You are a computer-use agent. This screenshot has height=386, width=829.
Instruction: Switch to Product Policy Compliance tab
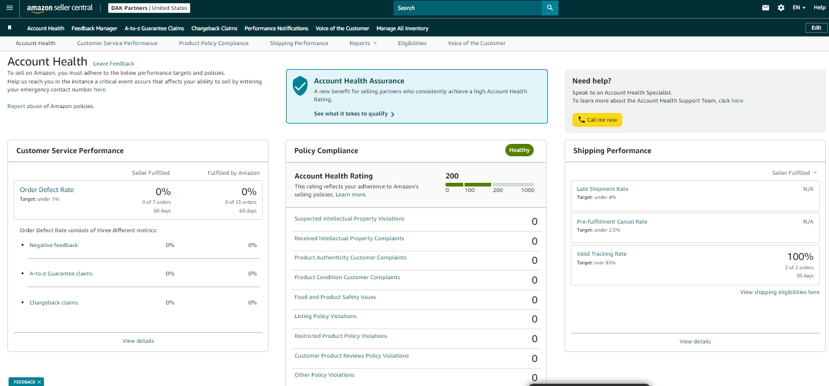tap(214, 43)
